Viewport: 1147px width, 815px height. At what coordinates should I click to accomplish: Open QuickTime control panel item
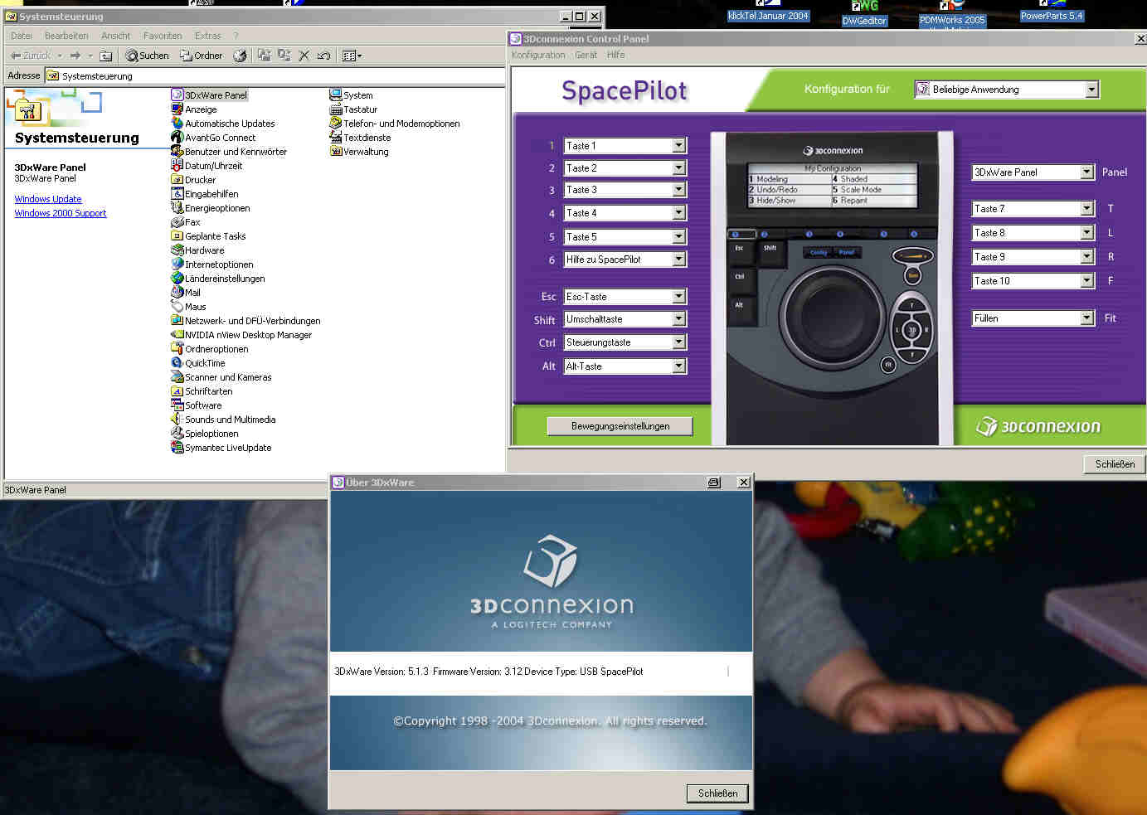coord(198,363)
